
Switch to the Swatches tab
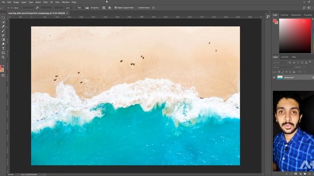pyautogui.click(x=284, y=15)
